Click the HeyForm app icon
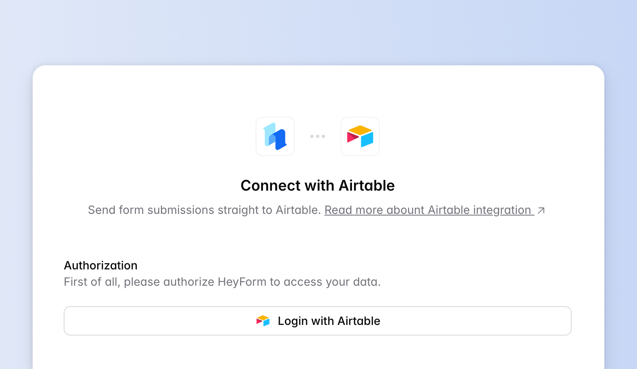 tap(275, 136)
